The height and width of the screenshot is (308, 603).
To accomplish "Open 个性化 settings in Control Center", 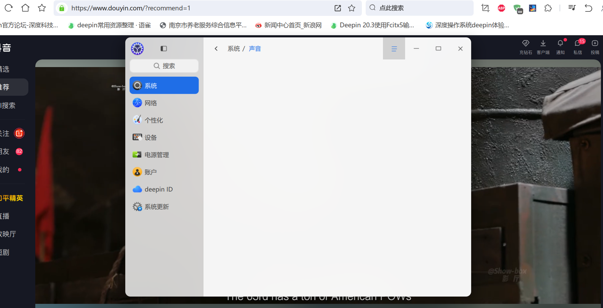I will (164, 120).
